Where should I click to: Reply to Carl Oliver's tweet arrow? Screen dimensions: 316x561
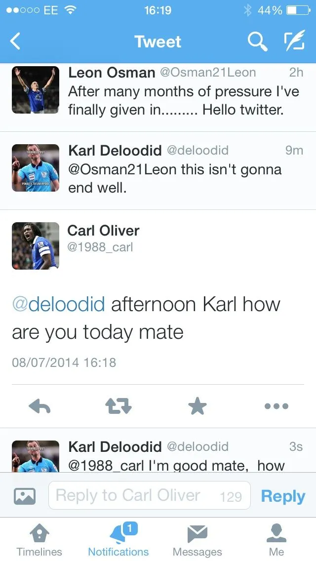coord(39,406)
